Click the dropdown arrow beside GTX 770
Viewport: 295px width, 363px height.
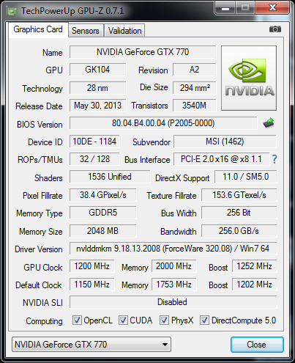[165, 345]
